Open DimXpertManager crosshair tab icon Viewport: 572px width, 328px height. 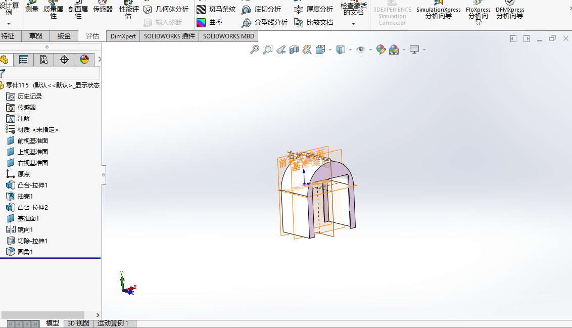[x=64, y=60]
